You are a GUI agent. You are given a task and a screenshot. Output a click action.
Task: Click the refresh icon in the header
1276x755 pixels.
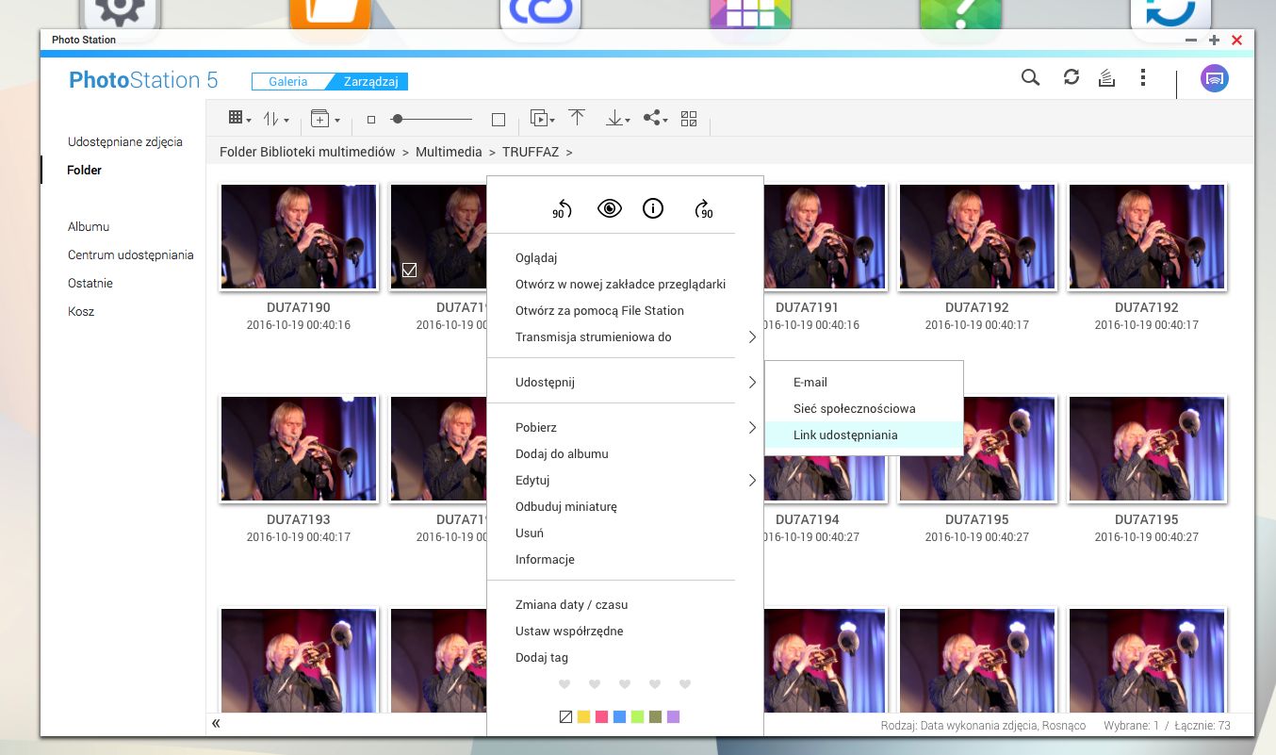[1072, 78]
